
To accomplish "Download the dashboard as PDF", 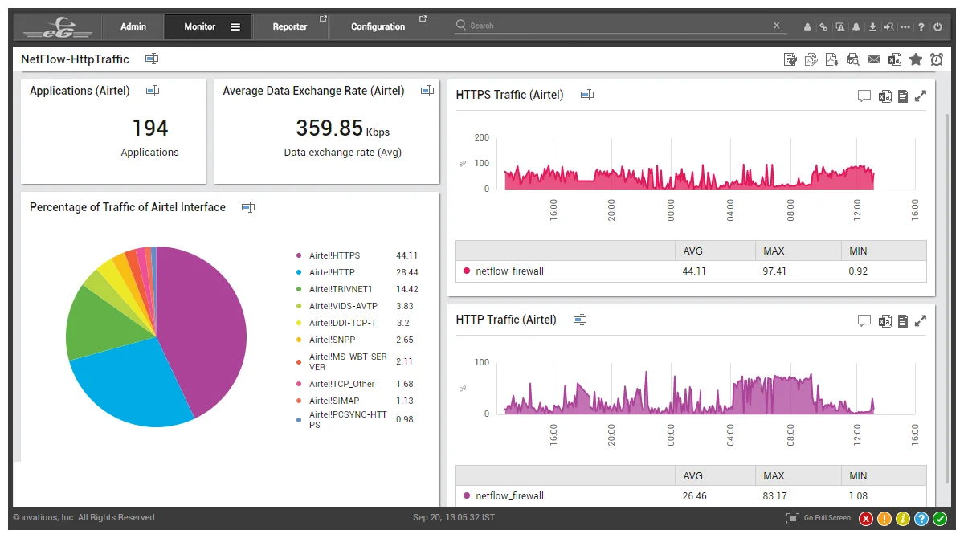I will point(832,59).
